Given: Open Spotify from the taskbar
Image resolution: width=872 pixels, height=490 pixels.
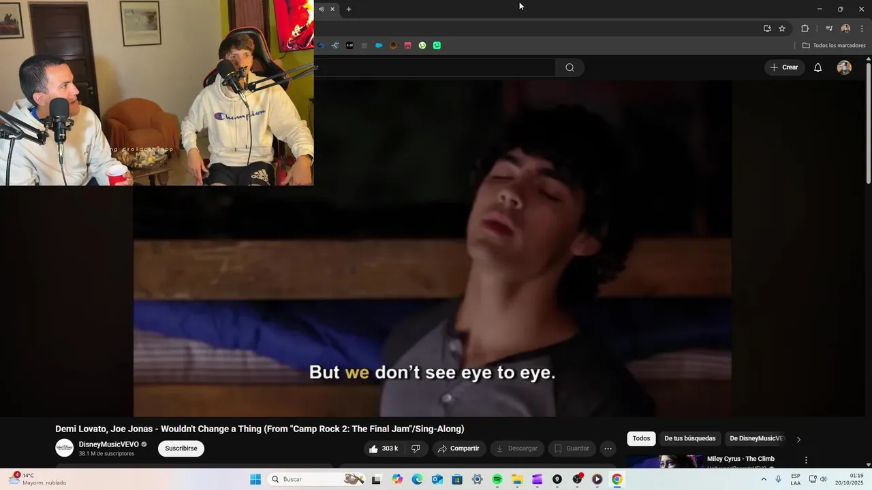Looking at the screenshot, I should coord(497,479).
